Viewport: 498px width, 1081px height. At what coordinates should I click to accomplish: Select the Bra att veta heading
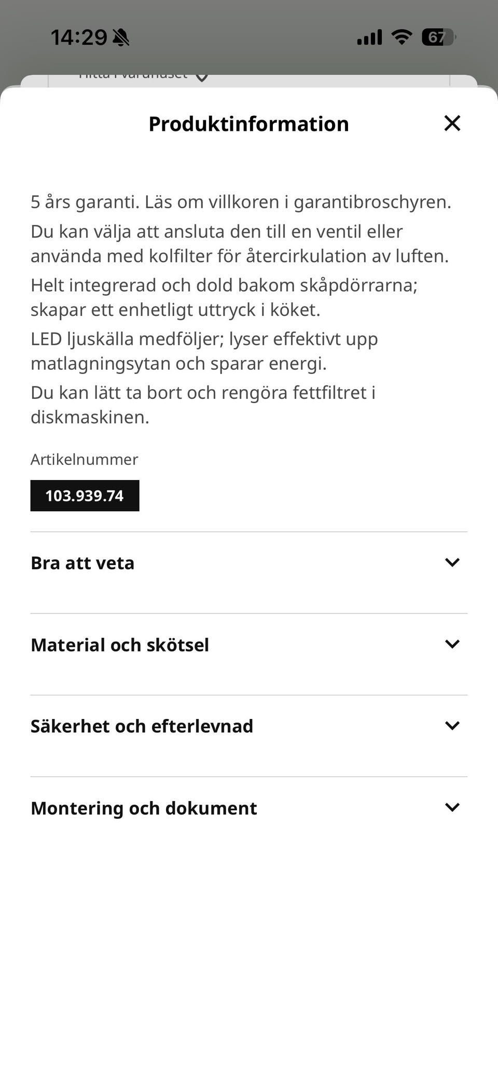(82, 563)
